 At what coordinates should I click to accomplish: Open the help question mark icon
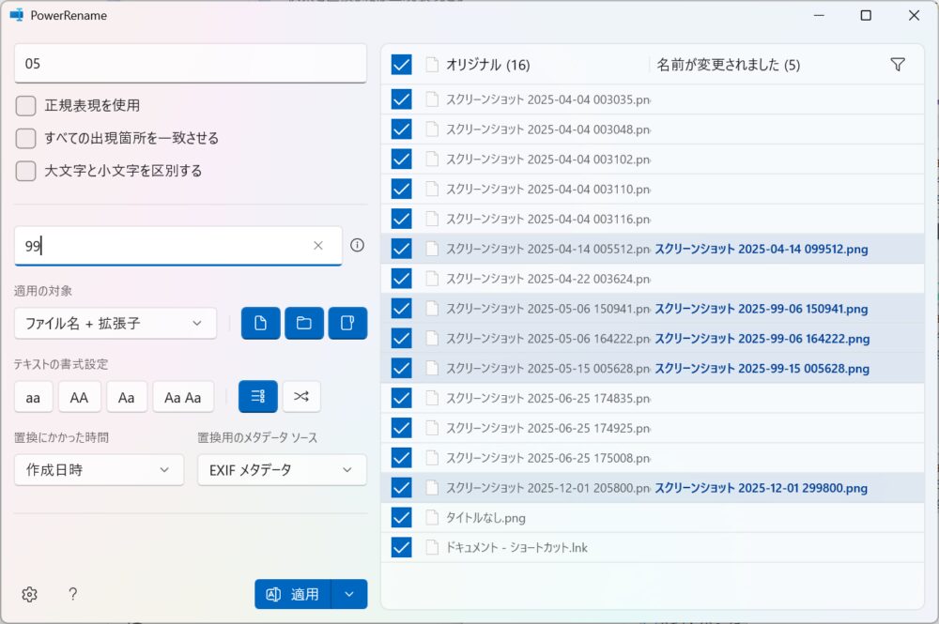pyautogui.click(x=72, y=594)
